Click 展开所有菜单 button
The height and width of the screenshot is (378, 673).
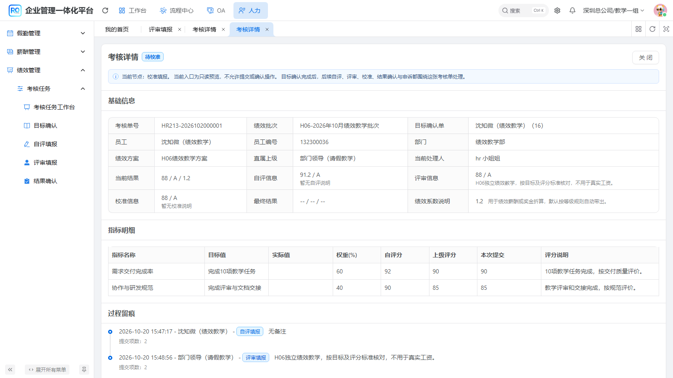coord(47,370)
